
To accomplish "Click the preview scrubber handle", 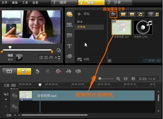I will [x=10, y=47].
